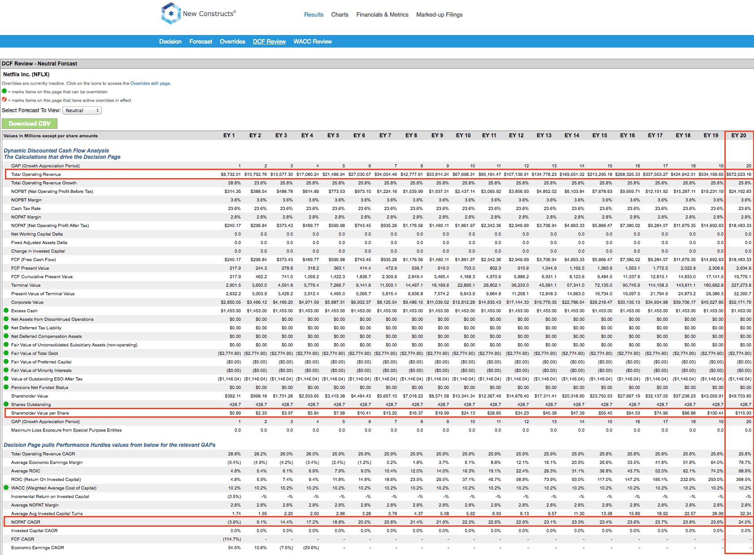
Task: Follow the Overrides edit page link
Action: click(150, 83)
